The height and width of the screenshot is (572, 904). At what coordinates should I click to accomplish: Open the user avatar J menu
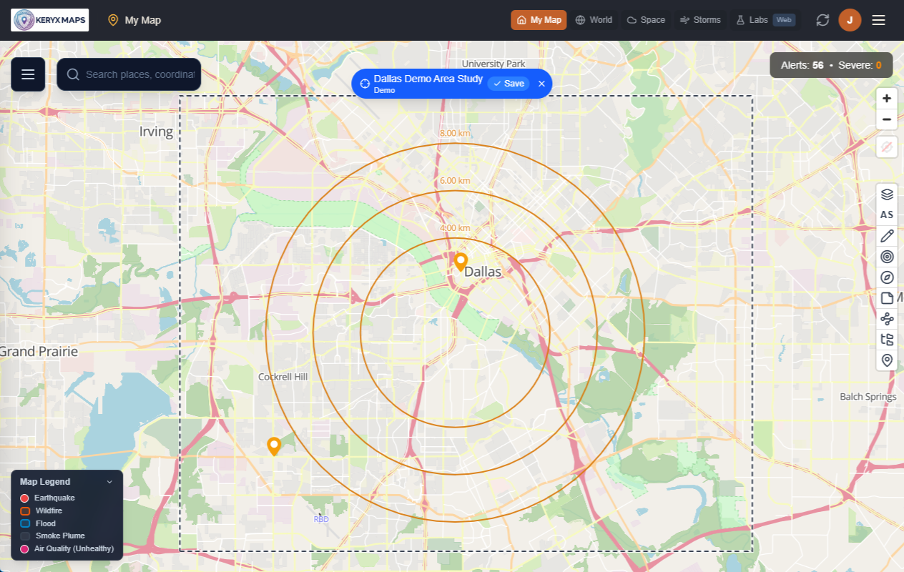[x=850, y=20]
